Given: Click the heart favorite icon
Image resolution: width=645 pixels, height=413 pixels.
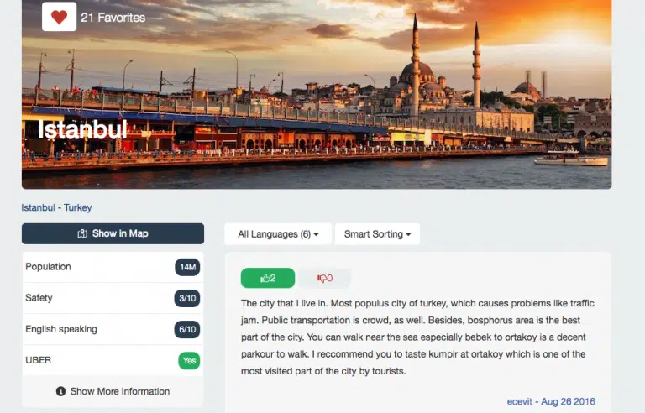Looking at the screenshot, I should [59, 17].
